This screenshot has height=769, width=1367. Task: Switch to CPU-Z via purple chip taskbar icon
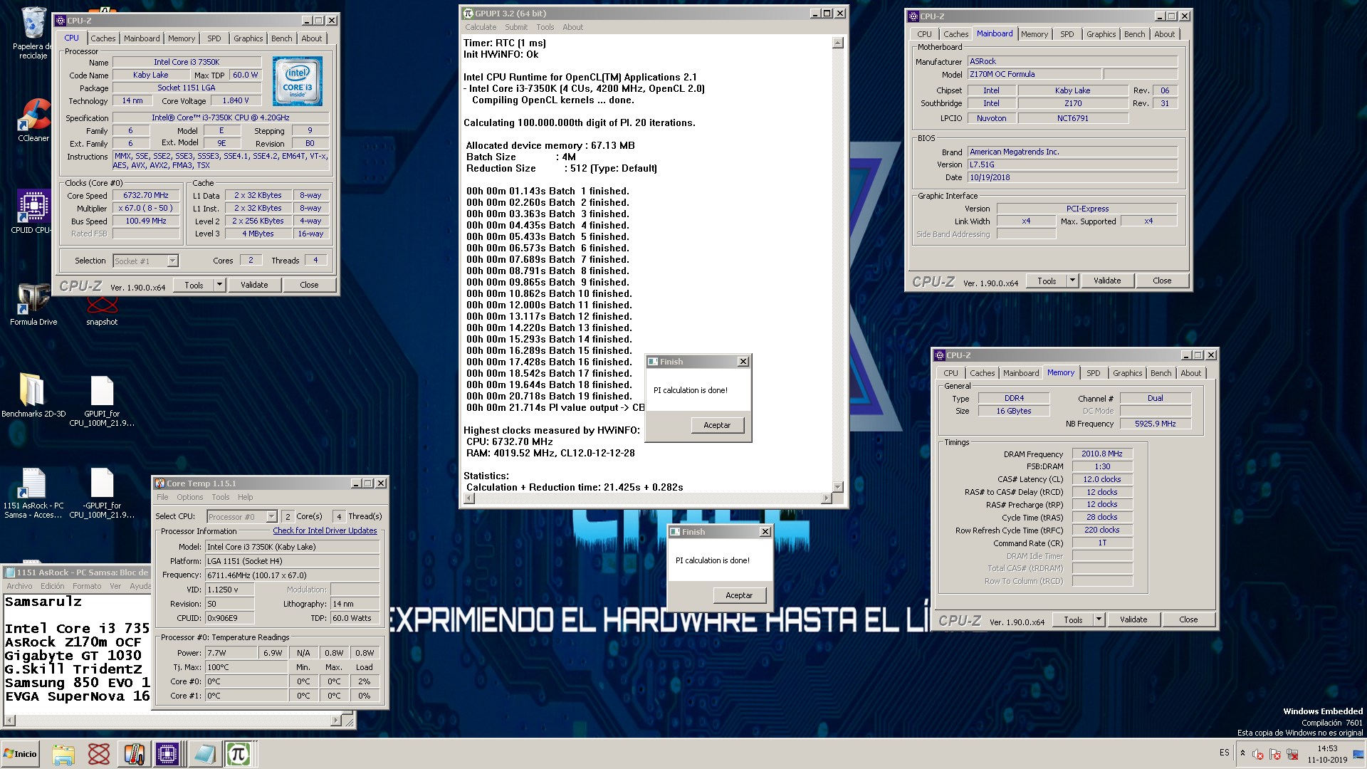167,754
